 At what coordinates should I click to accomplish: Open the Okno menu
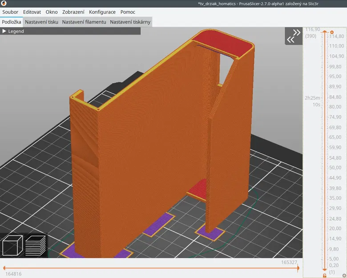[x=52, y=12]
